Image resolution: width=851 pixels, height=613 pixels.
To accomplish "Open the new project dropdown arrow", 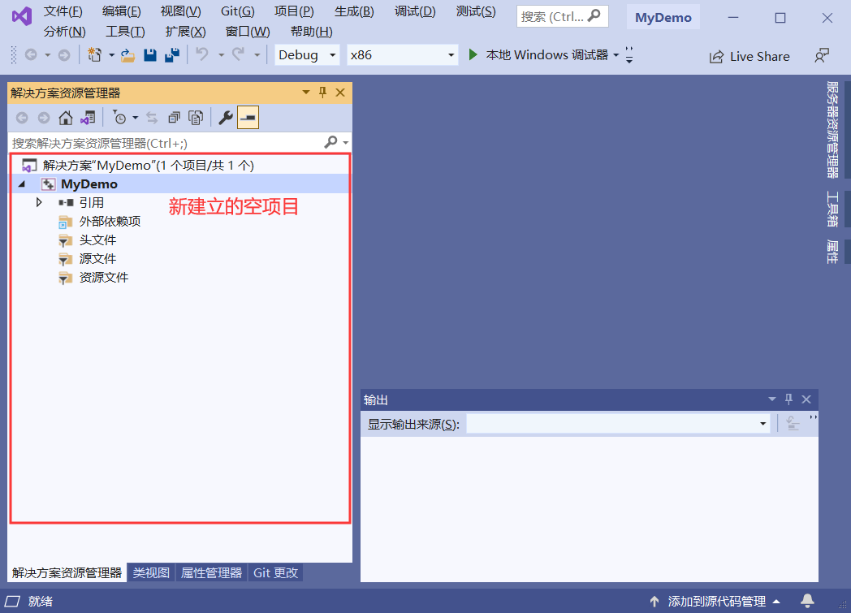I will click(x=111, y=54).
